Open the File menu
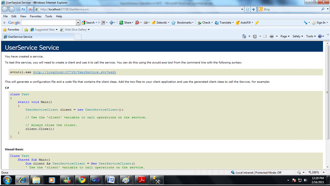 (5, 16)
